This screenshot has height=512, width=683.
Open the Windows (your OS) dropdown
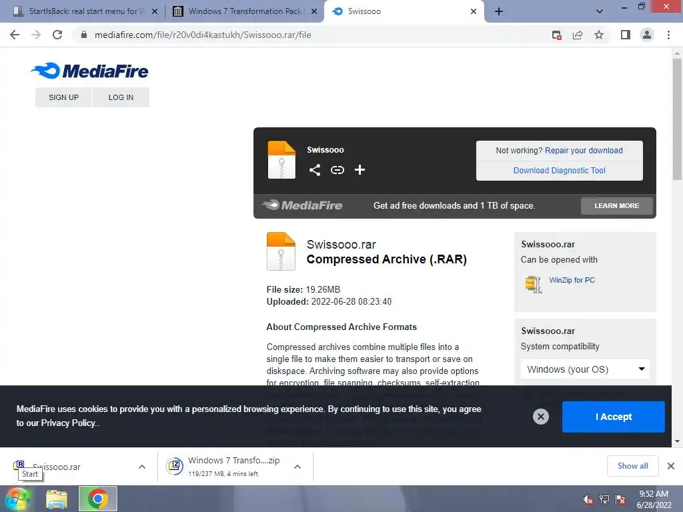[585, 369]
